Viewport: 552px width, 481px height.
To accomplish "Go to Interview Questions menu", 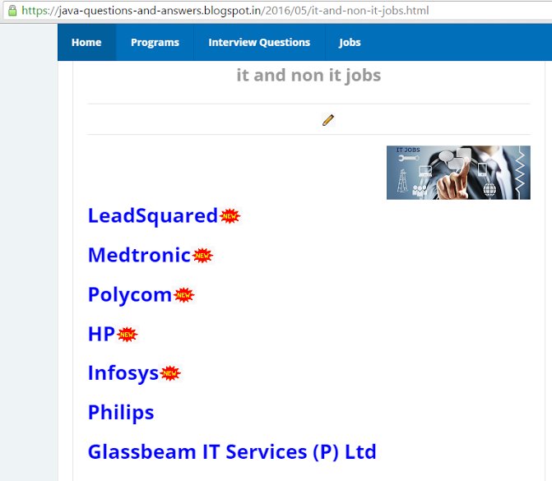I will point(259,42).
